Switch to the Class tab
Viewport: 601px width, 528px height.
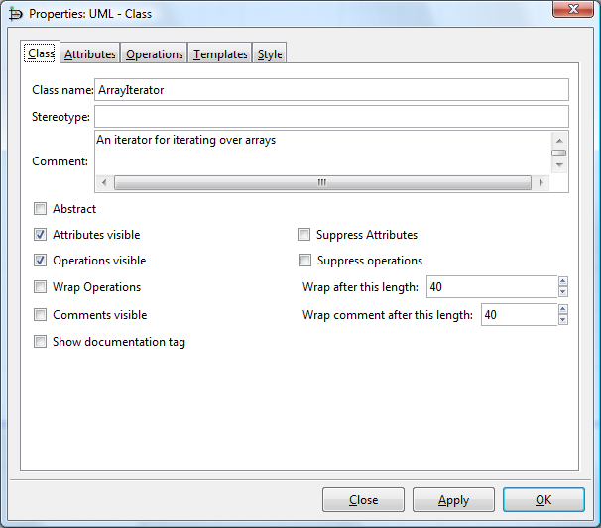tap(41, 53)
